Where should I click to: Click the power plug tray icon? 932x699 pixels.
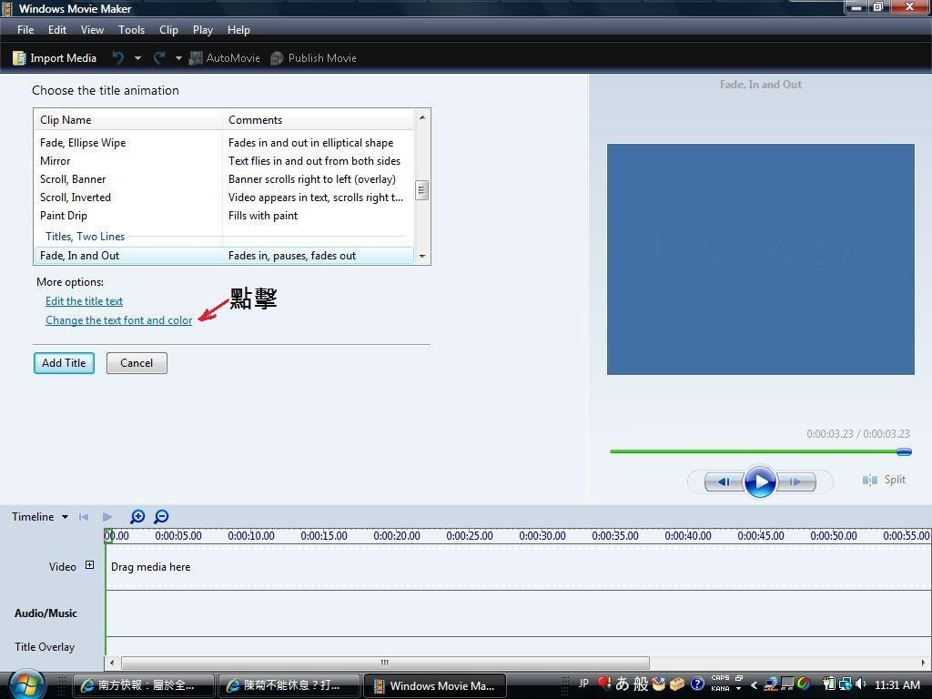[x=829, y=684]
